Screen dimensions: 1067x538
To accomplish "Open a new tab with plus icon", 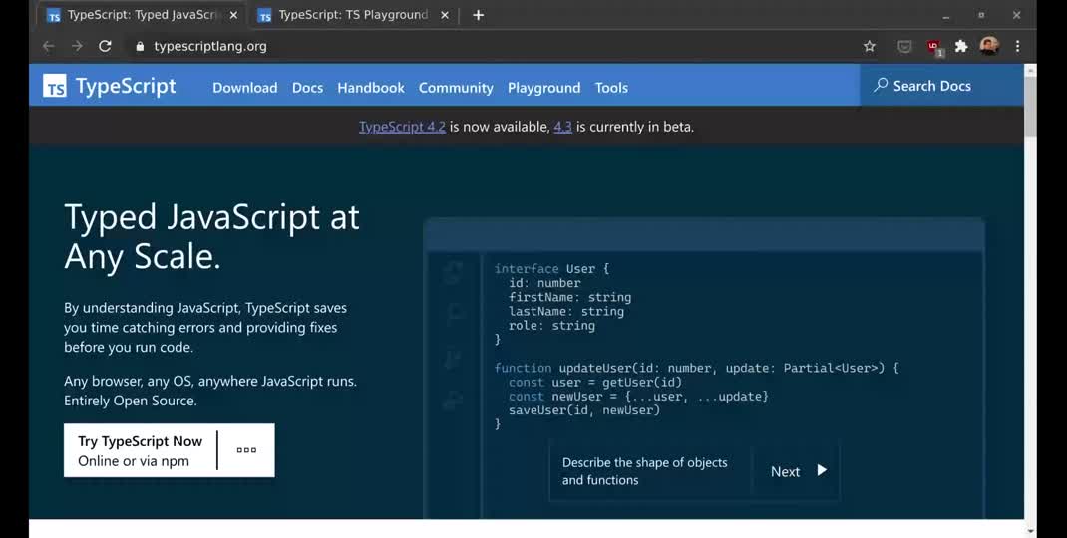I will coord(479,15).
